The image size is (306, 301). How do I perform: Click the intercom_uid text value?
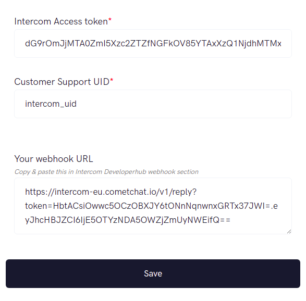pos(51,104)
